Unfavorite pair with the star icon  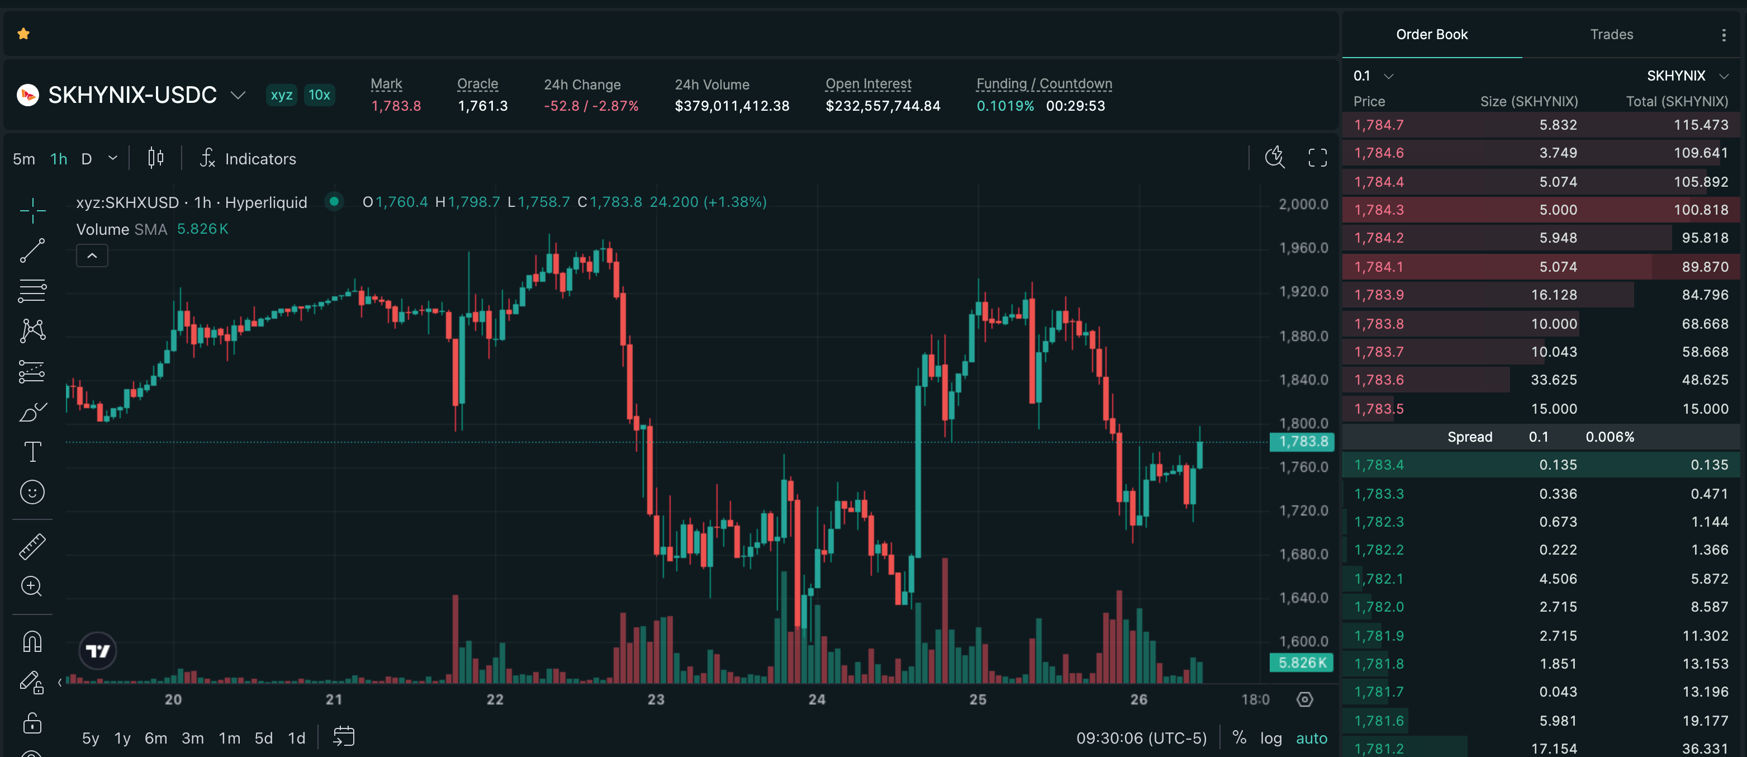(23, 33)
